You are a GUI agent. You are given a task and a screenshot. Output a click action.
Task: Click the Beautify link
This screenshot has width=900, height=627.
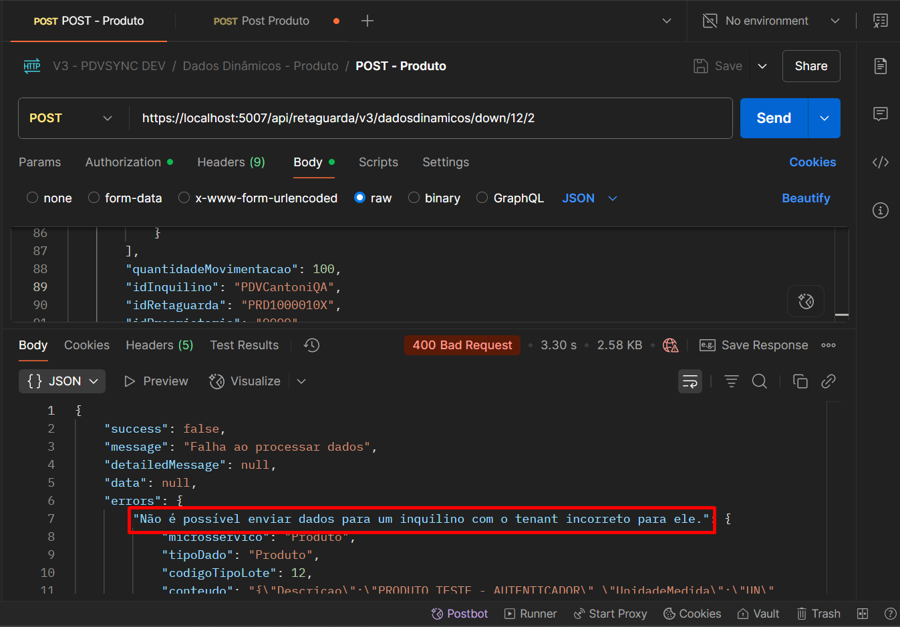tap(806, 198)
